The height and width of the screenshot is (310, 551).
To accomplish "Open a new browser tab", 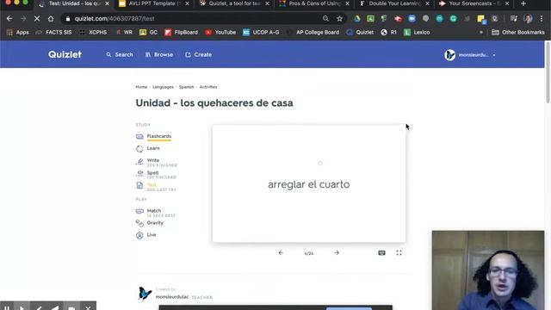I will [523, 3].
